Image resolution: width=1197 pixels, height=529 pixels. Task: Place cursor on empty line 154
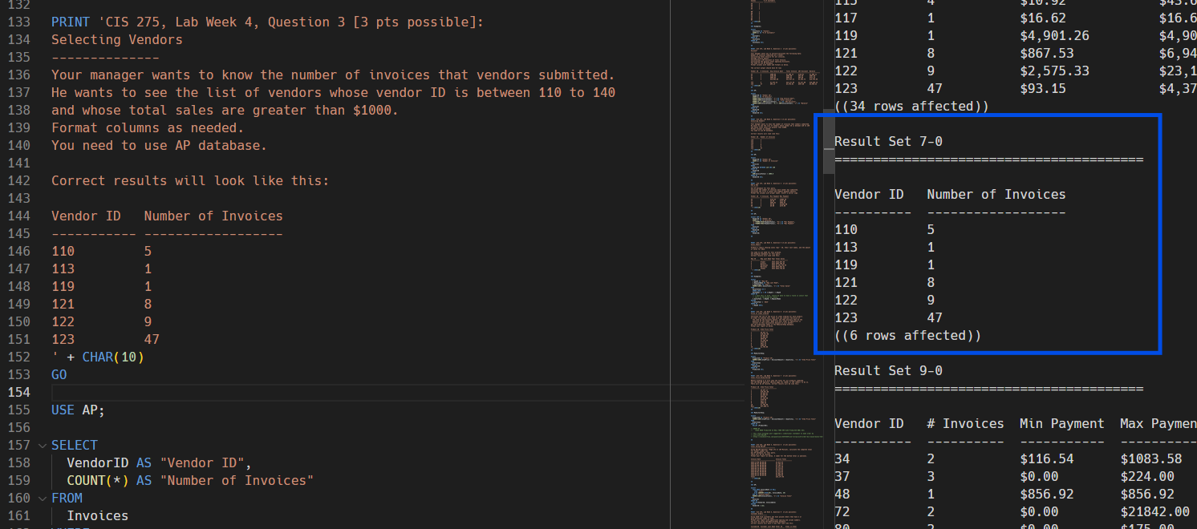[x=321, y=392]
